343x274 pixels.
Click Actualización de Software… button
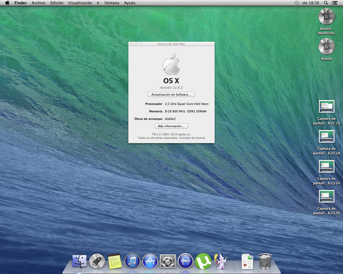[x=171, y=94]
